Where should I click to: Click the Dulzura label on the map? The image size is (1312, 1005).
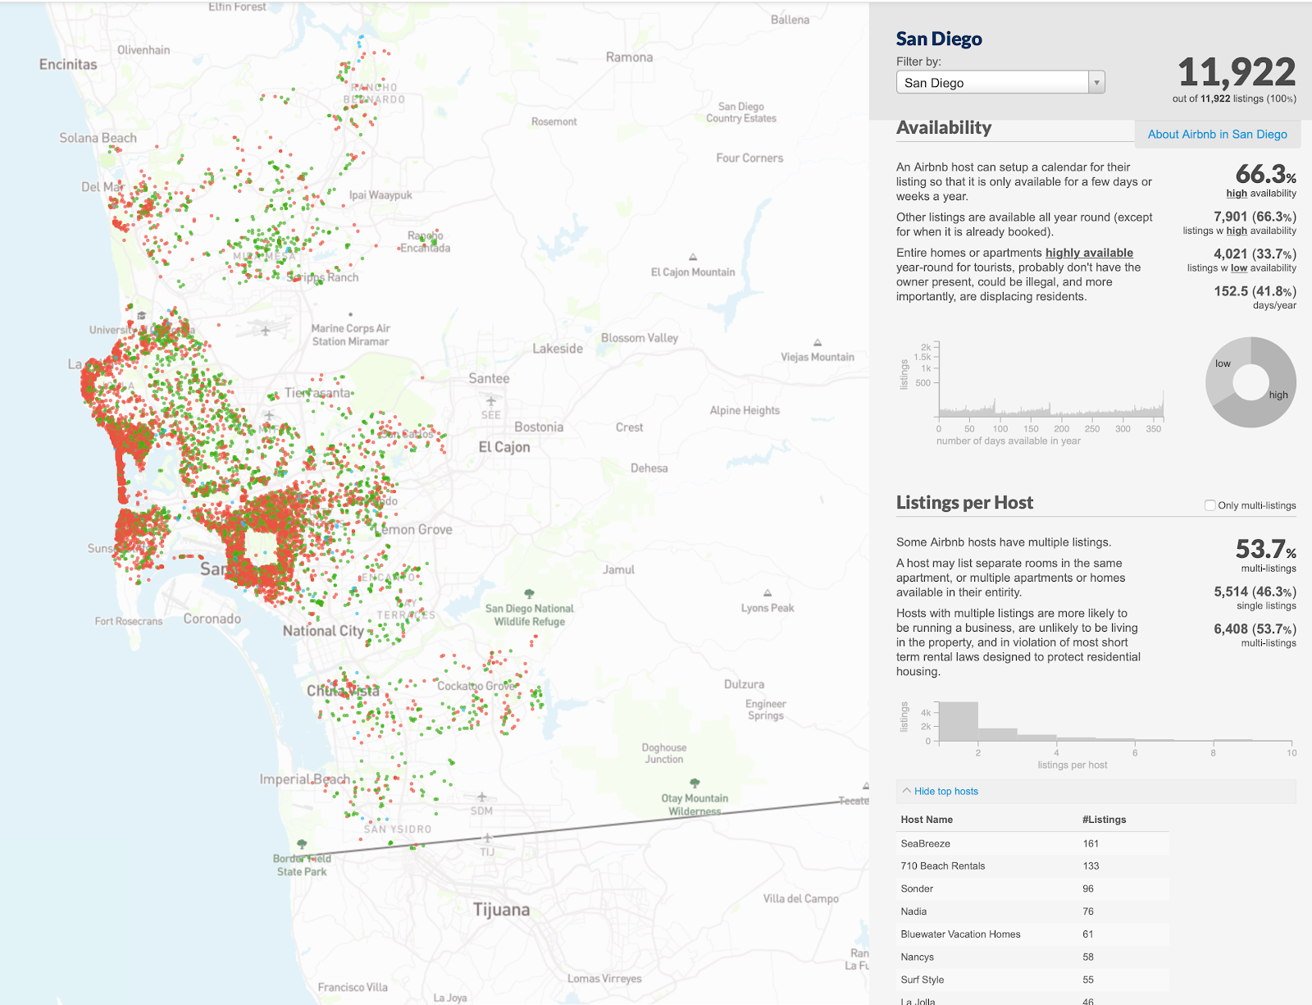tap(744, 684)
